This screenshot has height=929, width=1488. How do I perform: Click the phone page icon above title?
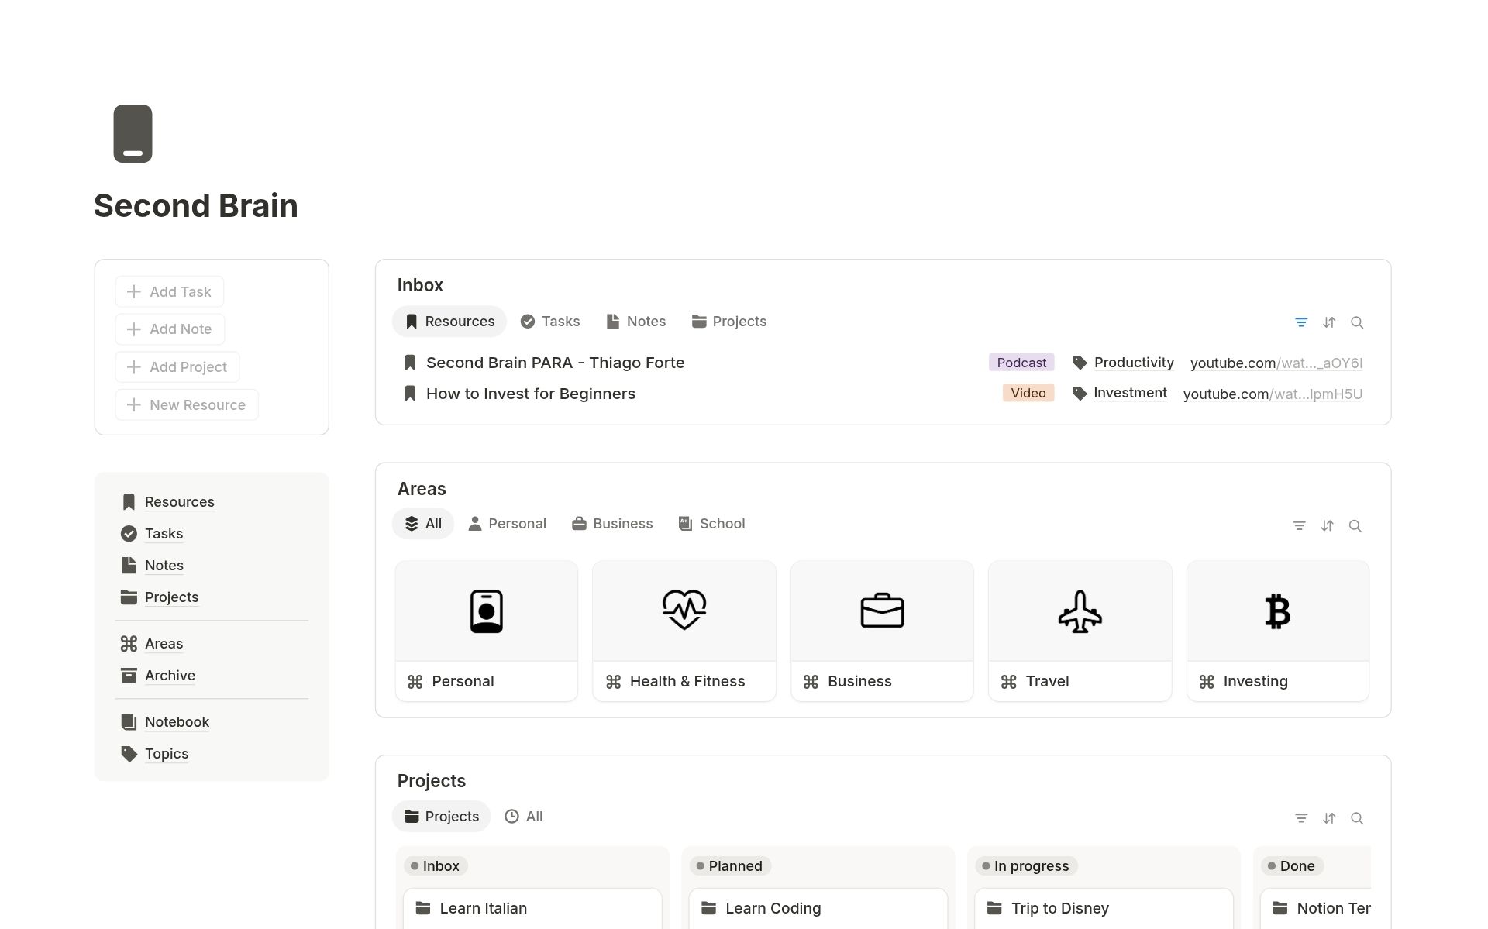[133, 134]
